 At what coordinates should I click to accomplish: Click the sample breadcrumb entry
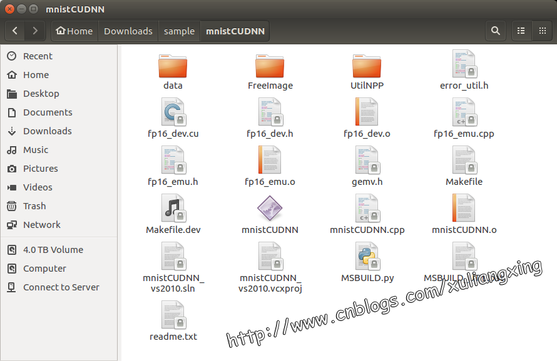click(179, 31)
